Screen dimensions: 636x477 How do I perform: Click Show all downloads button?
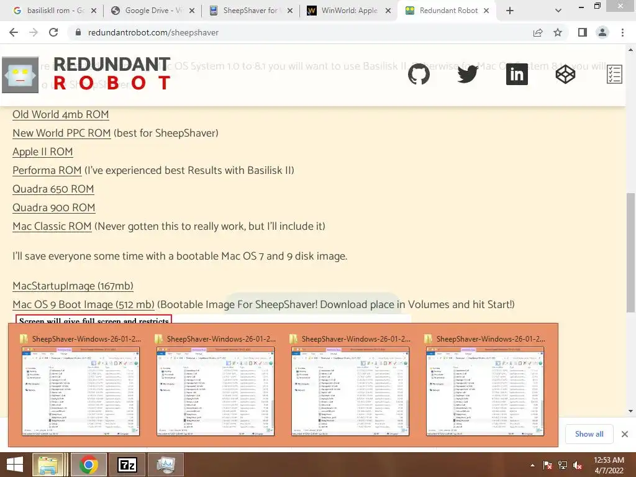pyautogui.click(x=589, y=434)
